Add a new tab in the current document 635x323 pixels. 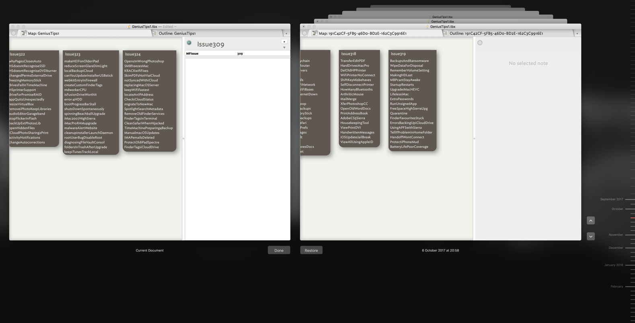click(x=286, y=34)
